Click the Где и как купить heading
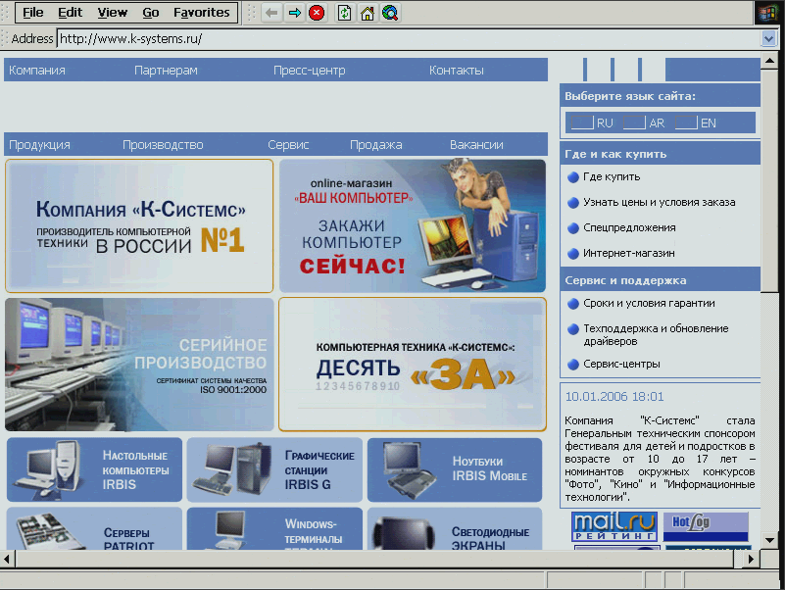The height and width of the screenshot is (590, 785). tap(615, 154)
